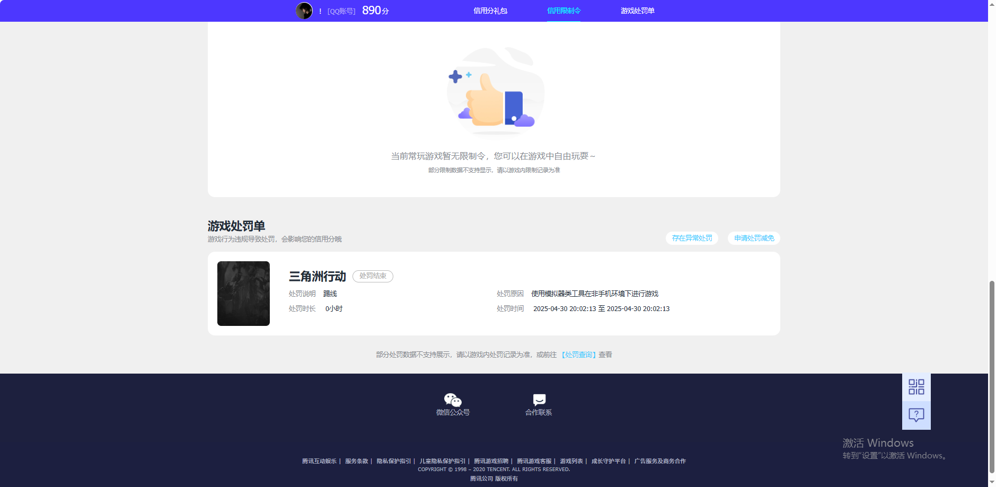Screen dimensions: 996x487
Task: Click the 处罚结束 status badge
Action: 373,276
